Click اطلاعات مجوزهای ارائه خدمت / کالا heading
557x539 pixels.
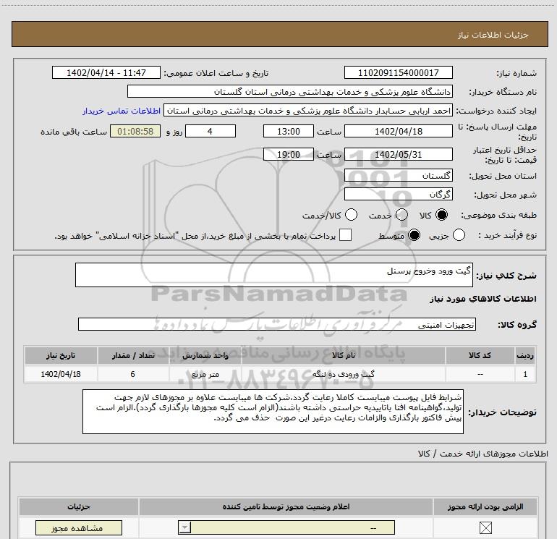tap(482, 454)
